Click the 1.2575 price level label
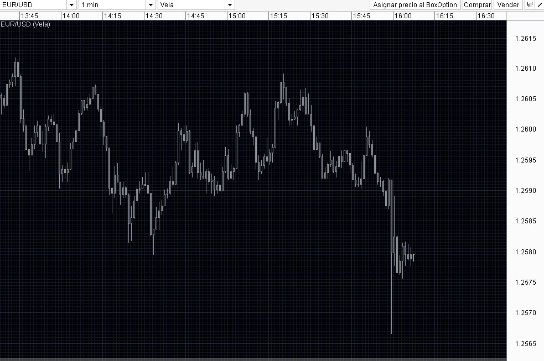 pos(526,282)
